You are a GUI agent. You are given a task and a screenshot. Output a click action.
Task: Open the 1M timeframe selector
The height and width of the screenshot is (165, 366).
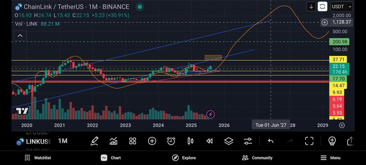[x=63, y=141]
